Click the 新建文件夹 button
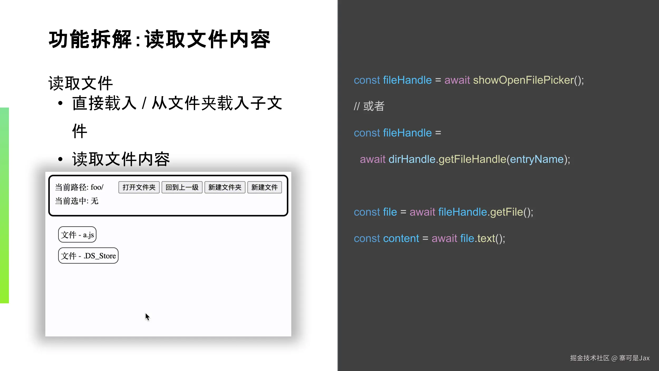Screen dimensions: 659x371 pos(225,187)
